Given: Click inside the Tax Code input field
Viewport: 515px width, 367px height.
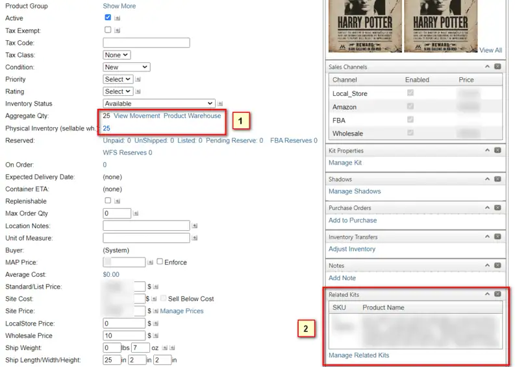Looking at the screenshot, I should pos(147,43).
